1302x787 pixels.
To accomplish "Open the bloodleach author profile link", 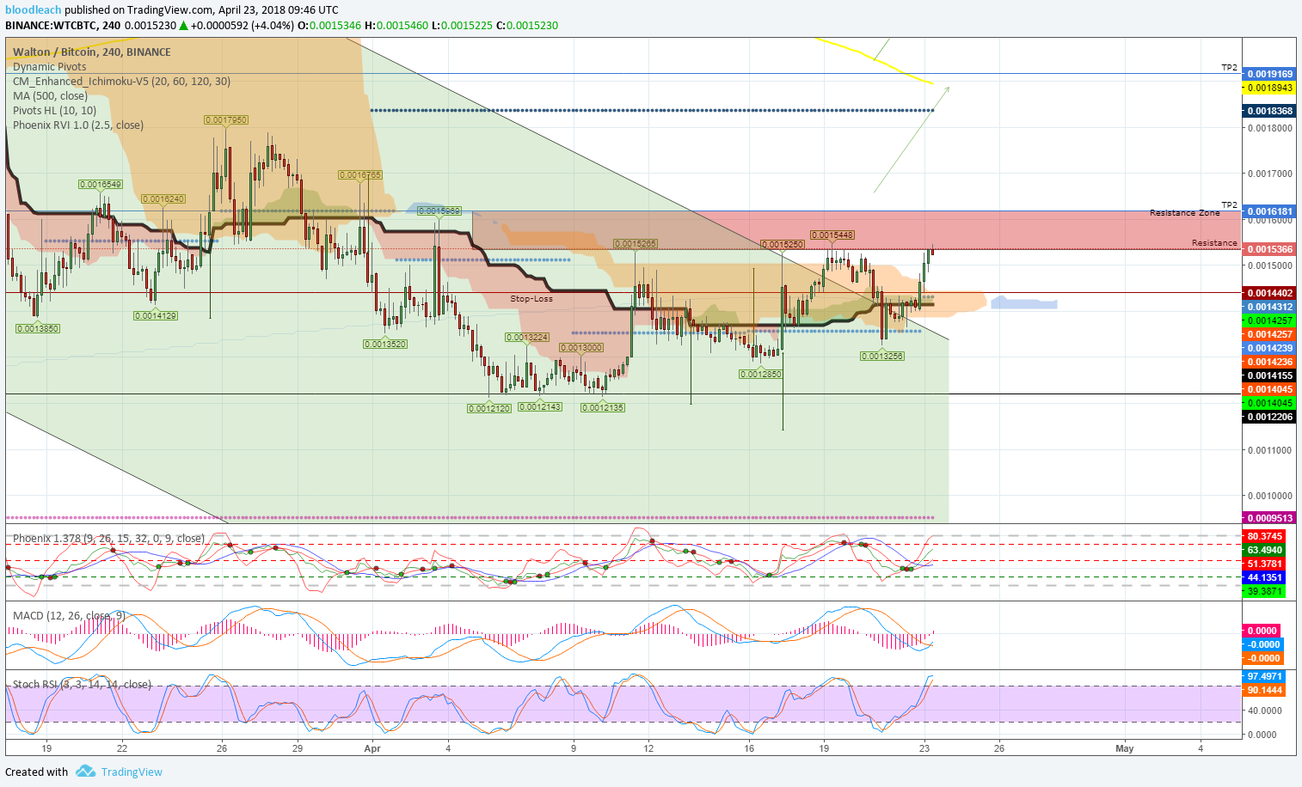I will tap(34, 10).
